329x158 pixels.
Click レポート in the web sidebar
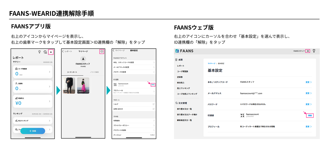[181, 66]
